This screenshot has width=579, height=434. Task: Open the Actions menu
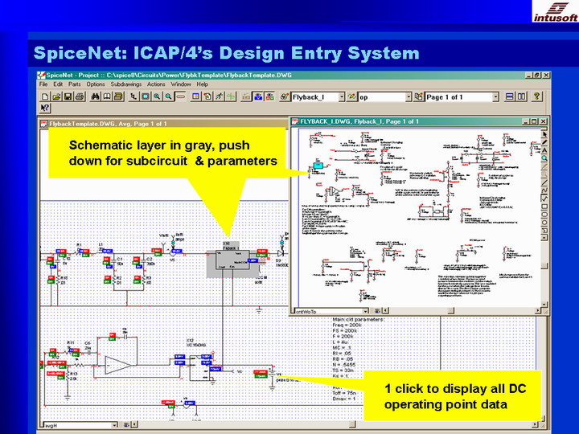click(x=156, y=84)
